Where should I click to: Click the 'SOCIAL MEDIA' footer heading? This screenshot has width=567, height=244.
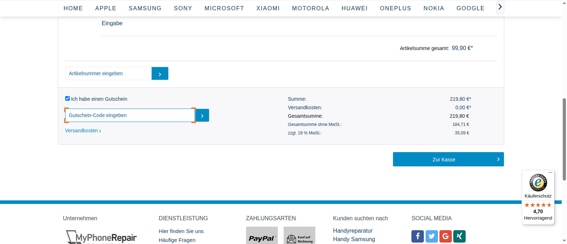(x=432, y=218)
